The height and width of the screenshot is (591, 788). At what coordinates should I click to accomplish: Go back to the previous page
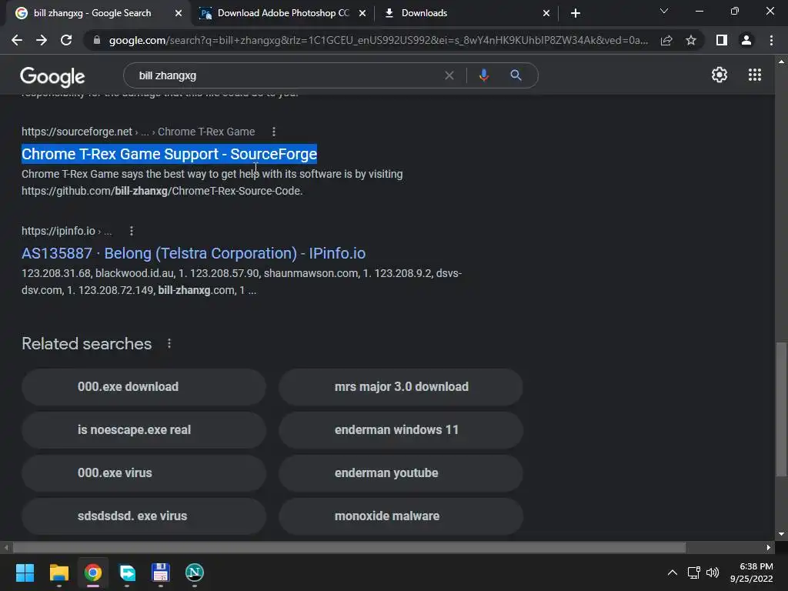click(x=17, y=40)
